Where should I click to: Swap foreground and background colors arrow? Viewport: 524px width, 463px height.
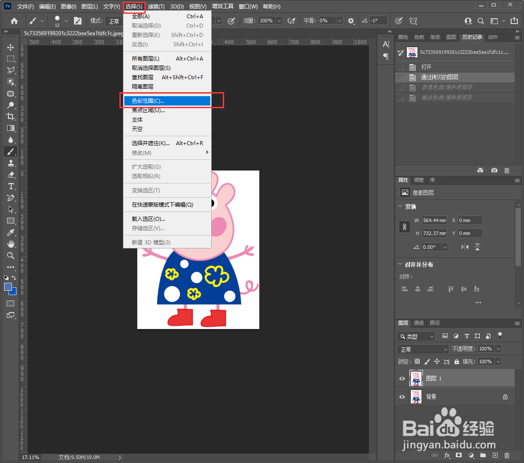point(14,277)
